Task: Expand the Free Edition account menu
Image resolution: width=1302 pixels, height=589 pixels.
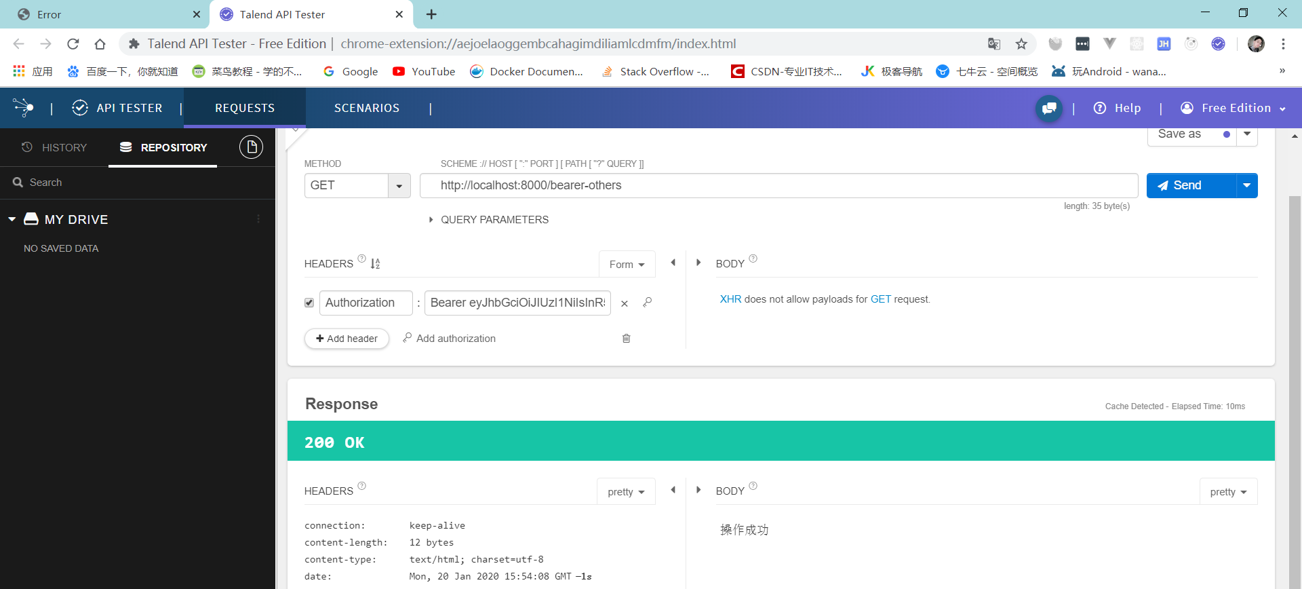Action: (1234, 108)
